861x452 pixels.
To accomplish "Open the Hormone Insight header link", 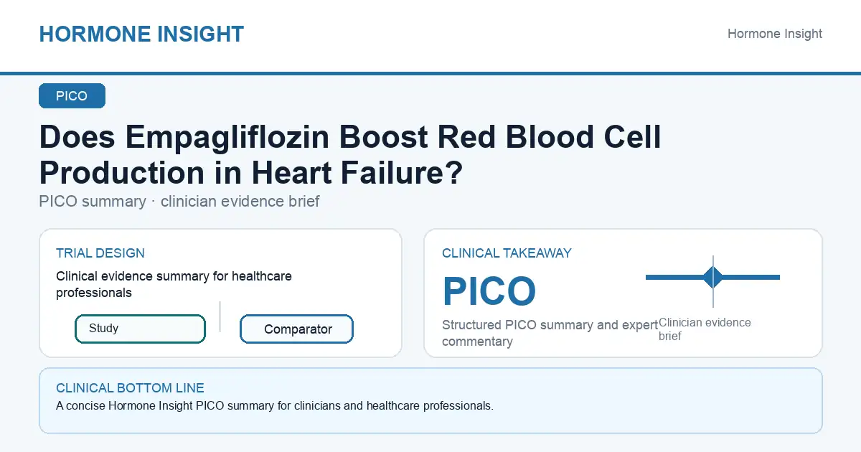I will [775, 34].
